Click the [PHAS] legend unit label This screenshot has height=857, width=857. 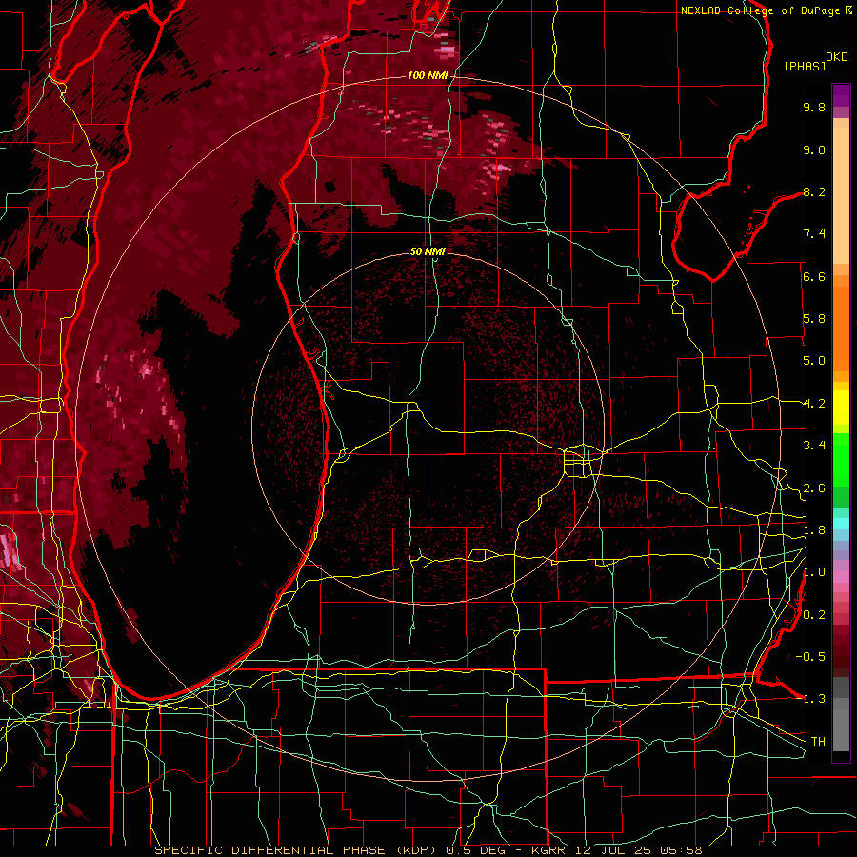805,66
